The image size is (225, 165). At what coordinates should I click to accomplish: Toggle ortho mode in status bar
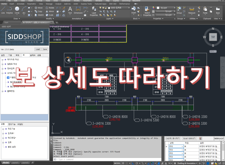coord(133,163)
